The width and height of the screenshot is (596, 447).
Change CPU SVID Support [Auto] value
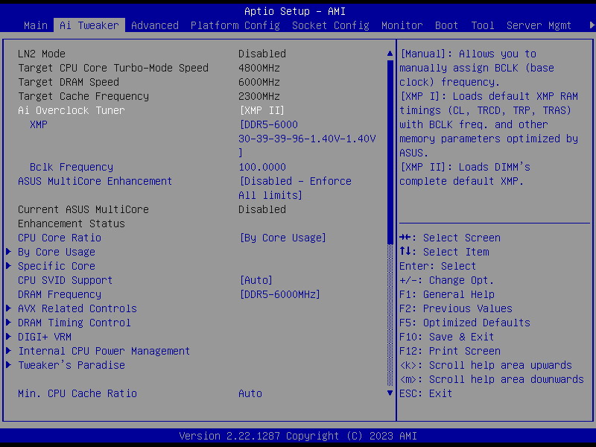[256, 280]
